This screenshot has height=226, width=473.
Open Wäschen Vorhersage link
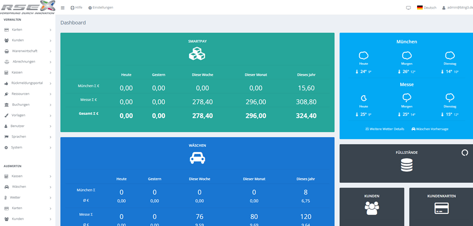pos(430,129)
